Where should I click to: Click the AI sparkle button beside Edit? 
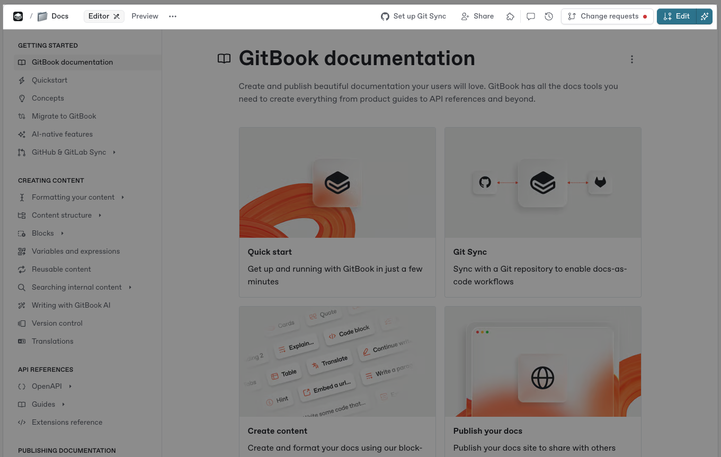click(704, 16)
